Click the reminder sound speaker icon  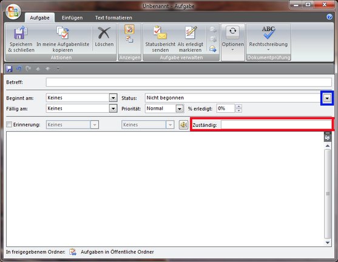(183, 124)
